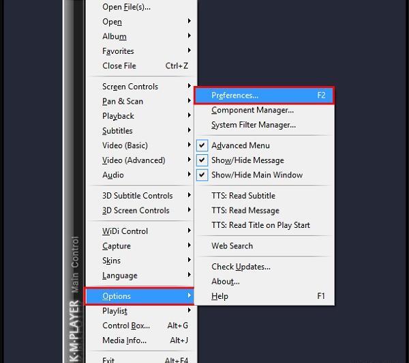This screenshot has width=409, height=363.
Task: Open Preferences... in the Options submenu
Action: coord(264,96)
